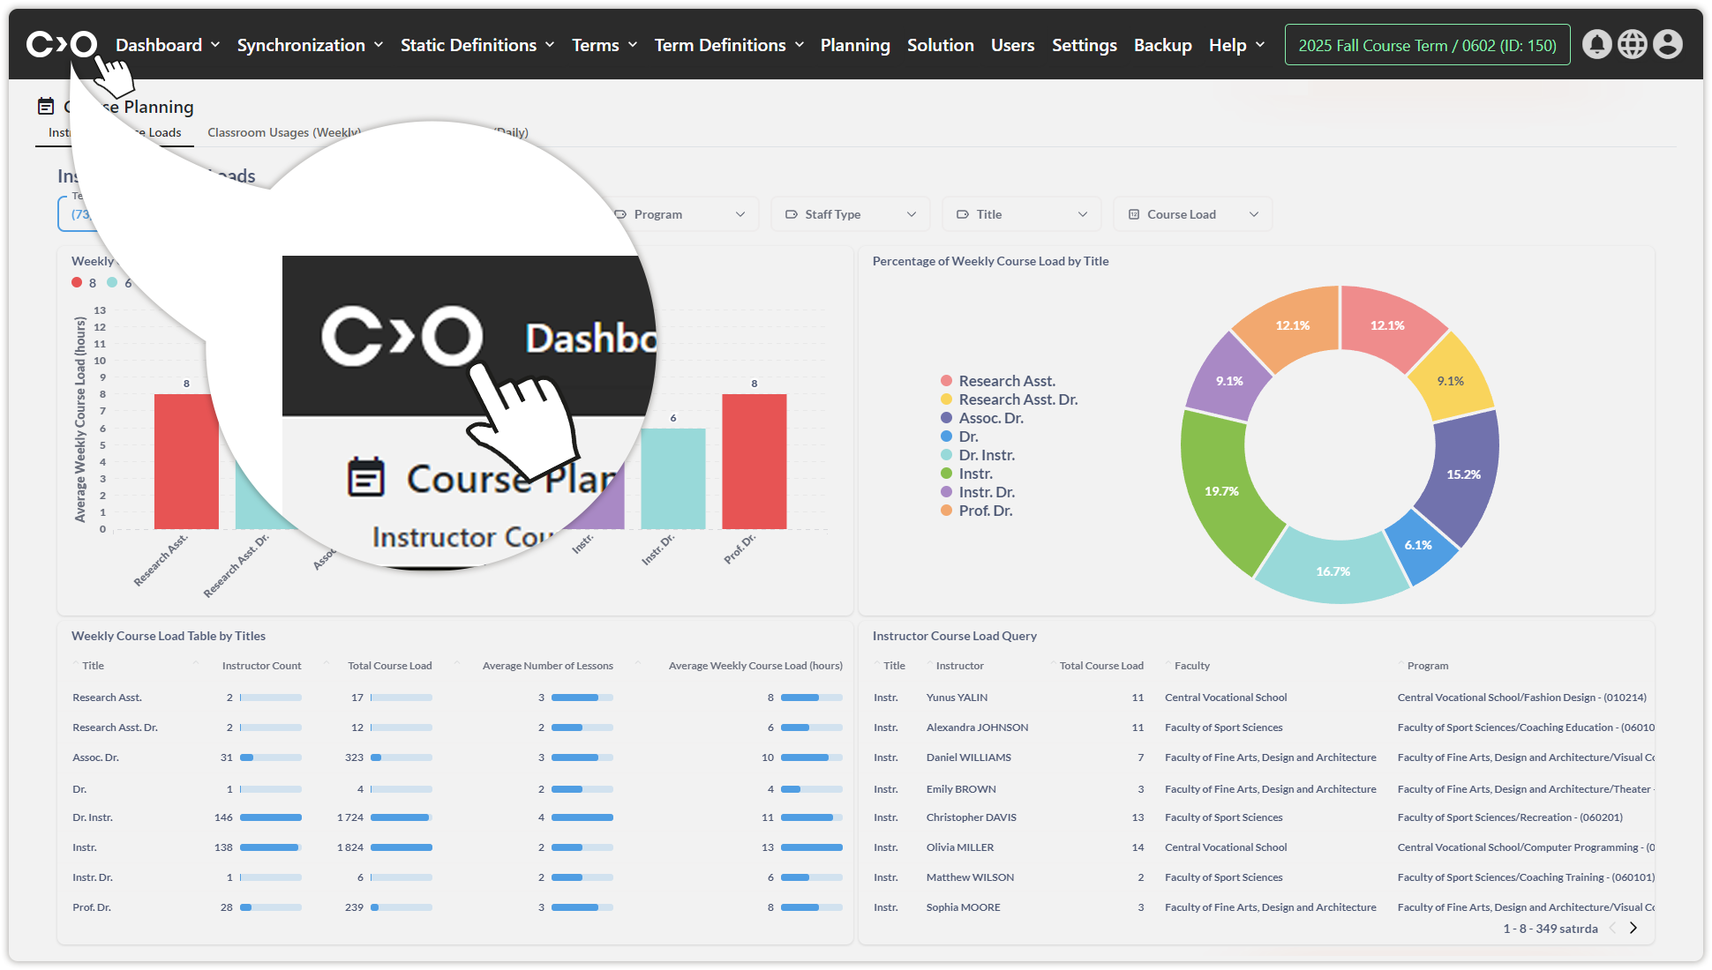Click the app logo in the header

coord(61,44)
